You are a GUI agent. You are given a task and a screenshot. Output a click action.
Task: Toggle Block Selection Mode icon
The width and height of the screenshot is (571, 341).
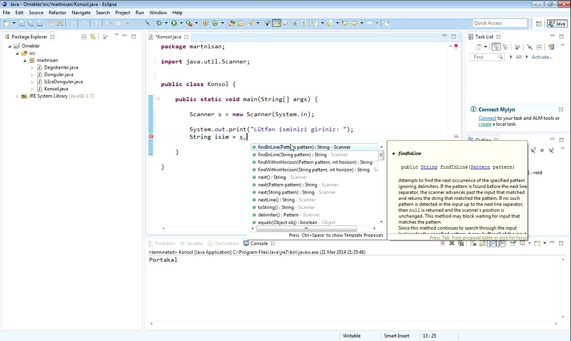[x=294, y=23]
